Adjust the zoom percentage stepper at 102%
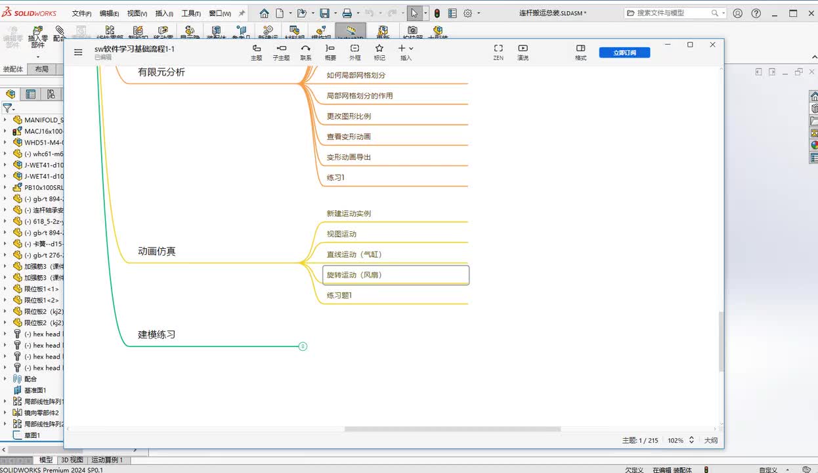818x473 pixels. pyautogui.click(x=691, y=440)
